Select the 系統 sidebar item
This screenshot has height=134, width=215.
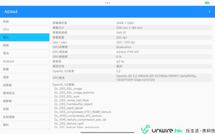pos(25,22)
